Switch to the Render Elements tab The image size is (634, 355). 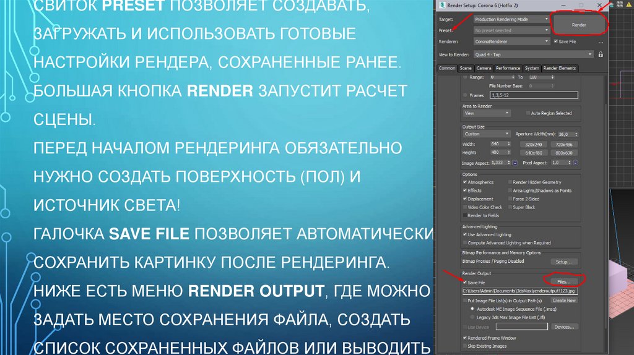(560, 68)
